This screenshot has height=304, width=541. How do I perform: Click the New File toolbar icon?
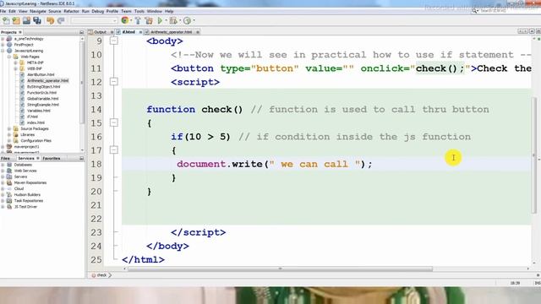click(x=6, y=20)
